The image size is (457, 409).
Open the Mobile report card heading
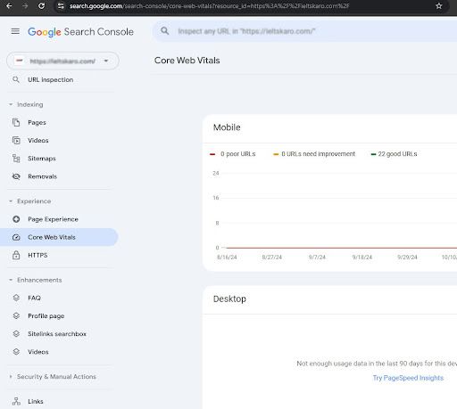(227, 127)
